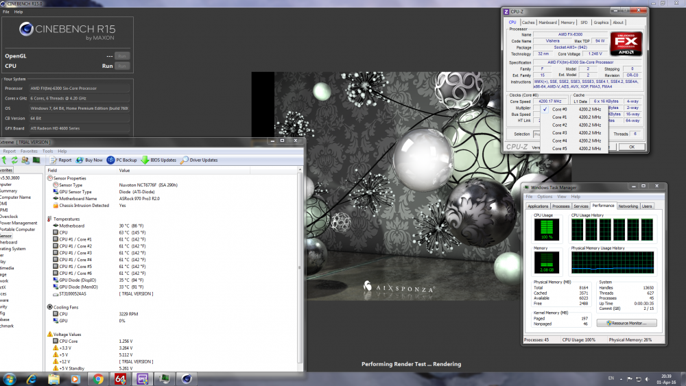Open Favorites menu in AIDA64

point(29,152)
